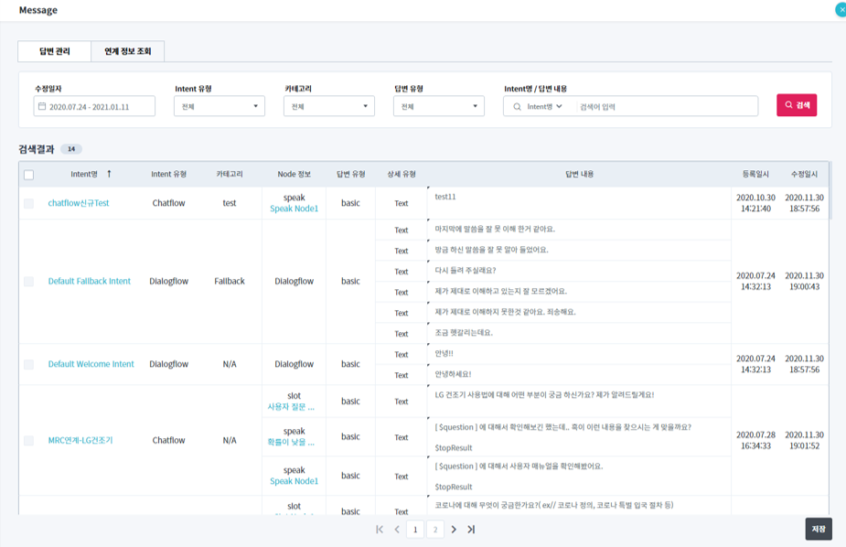Select the 답변 관리 tab
Image resolution: width=846 pixels, height=547 pixels.
pos(54,51)
